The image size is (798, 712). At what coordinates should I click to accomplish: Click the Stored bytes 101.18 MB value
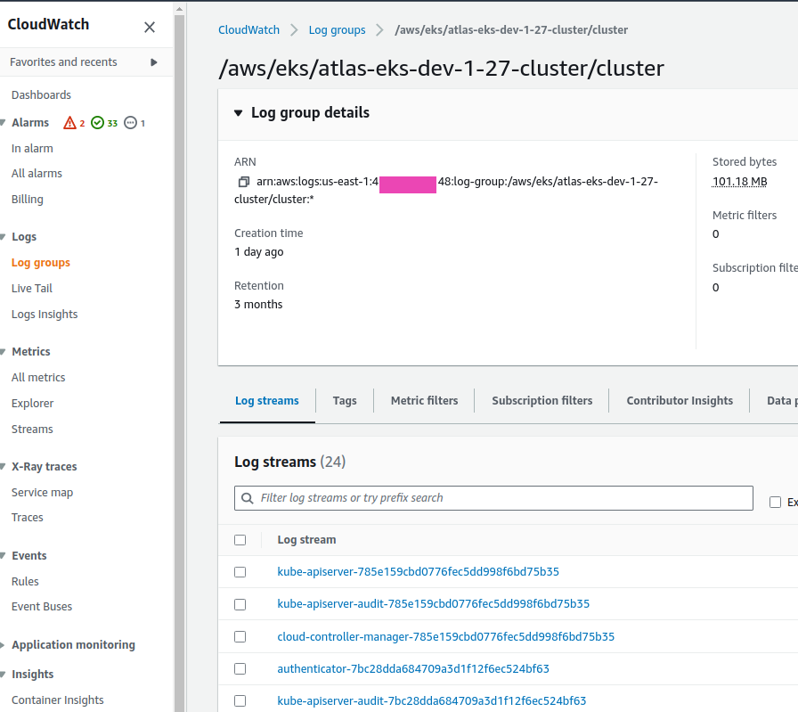click(739, 182)
